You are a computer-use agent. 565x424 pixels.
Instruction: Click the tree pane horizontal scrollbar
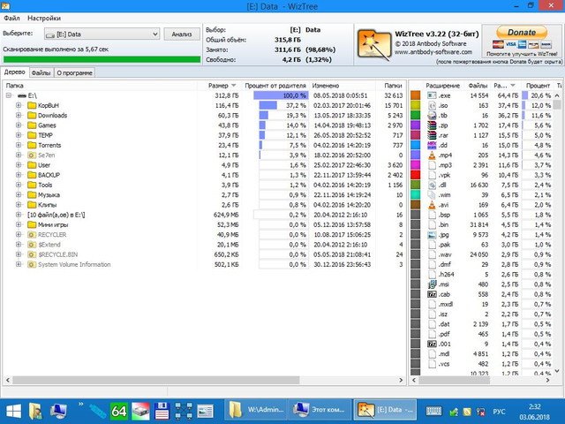[155, 380]
